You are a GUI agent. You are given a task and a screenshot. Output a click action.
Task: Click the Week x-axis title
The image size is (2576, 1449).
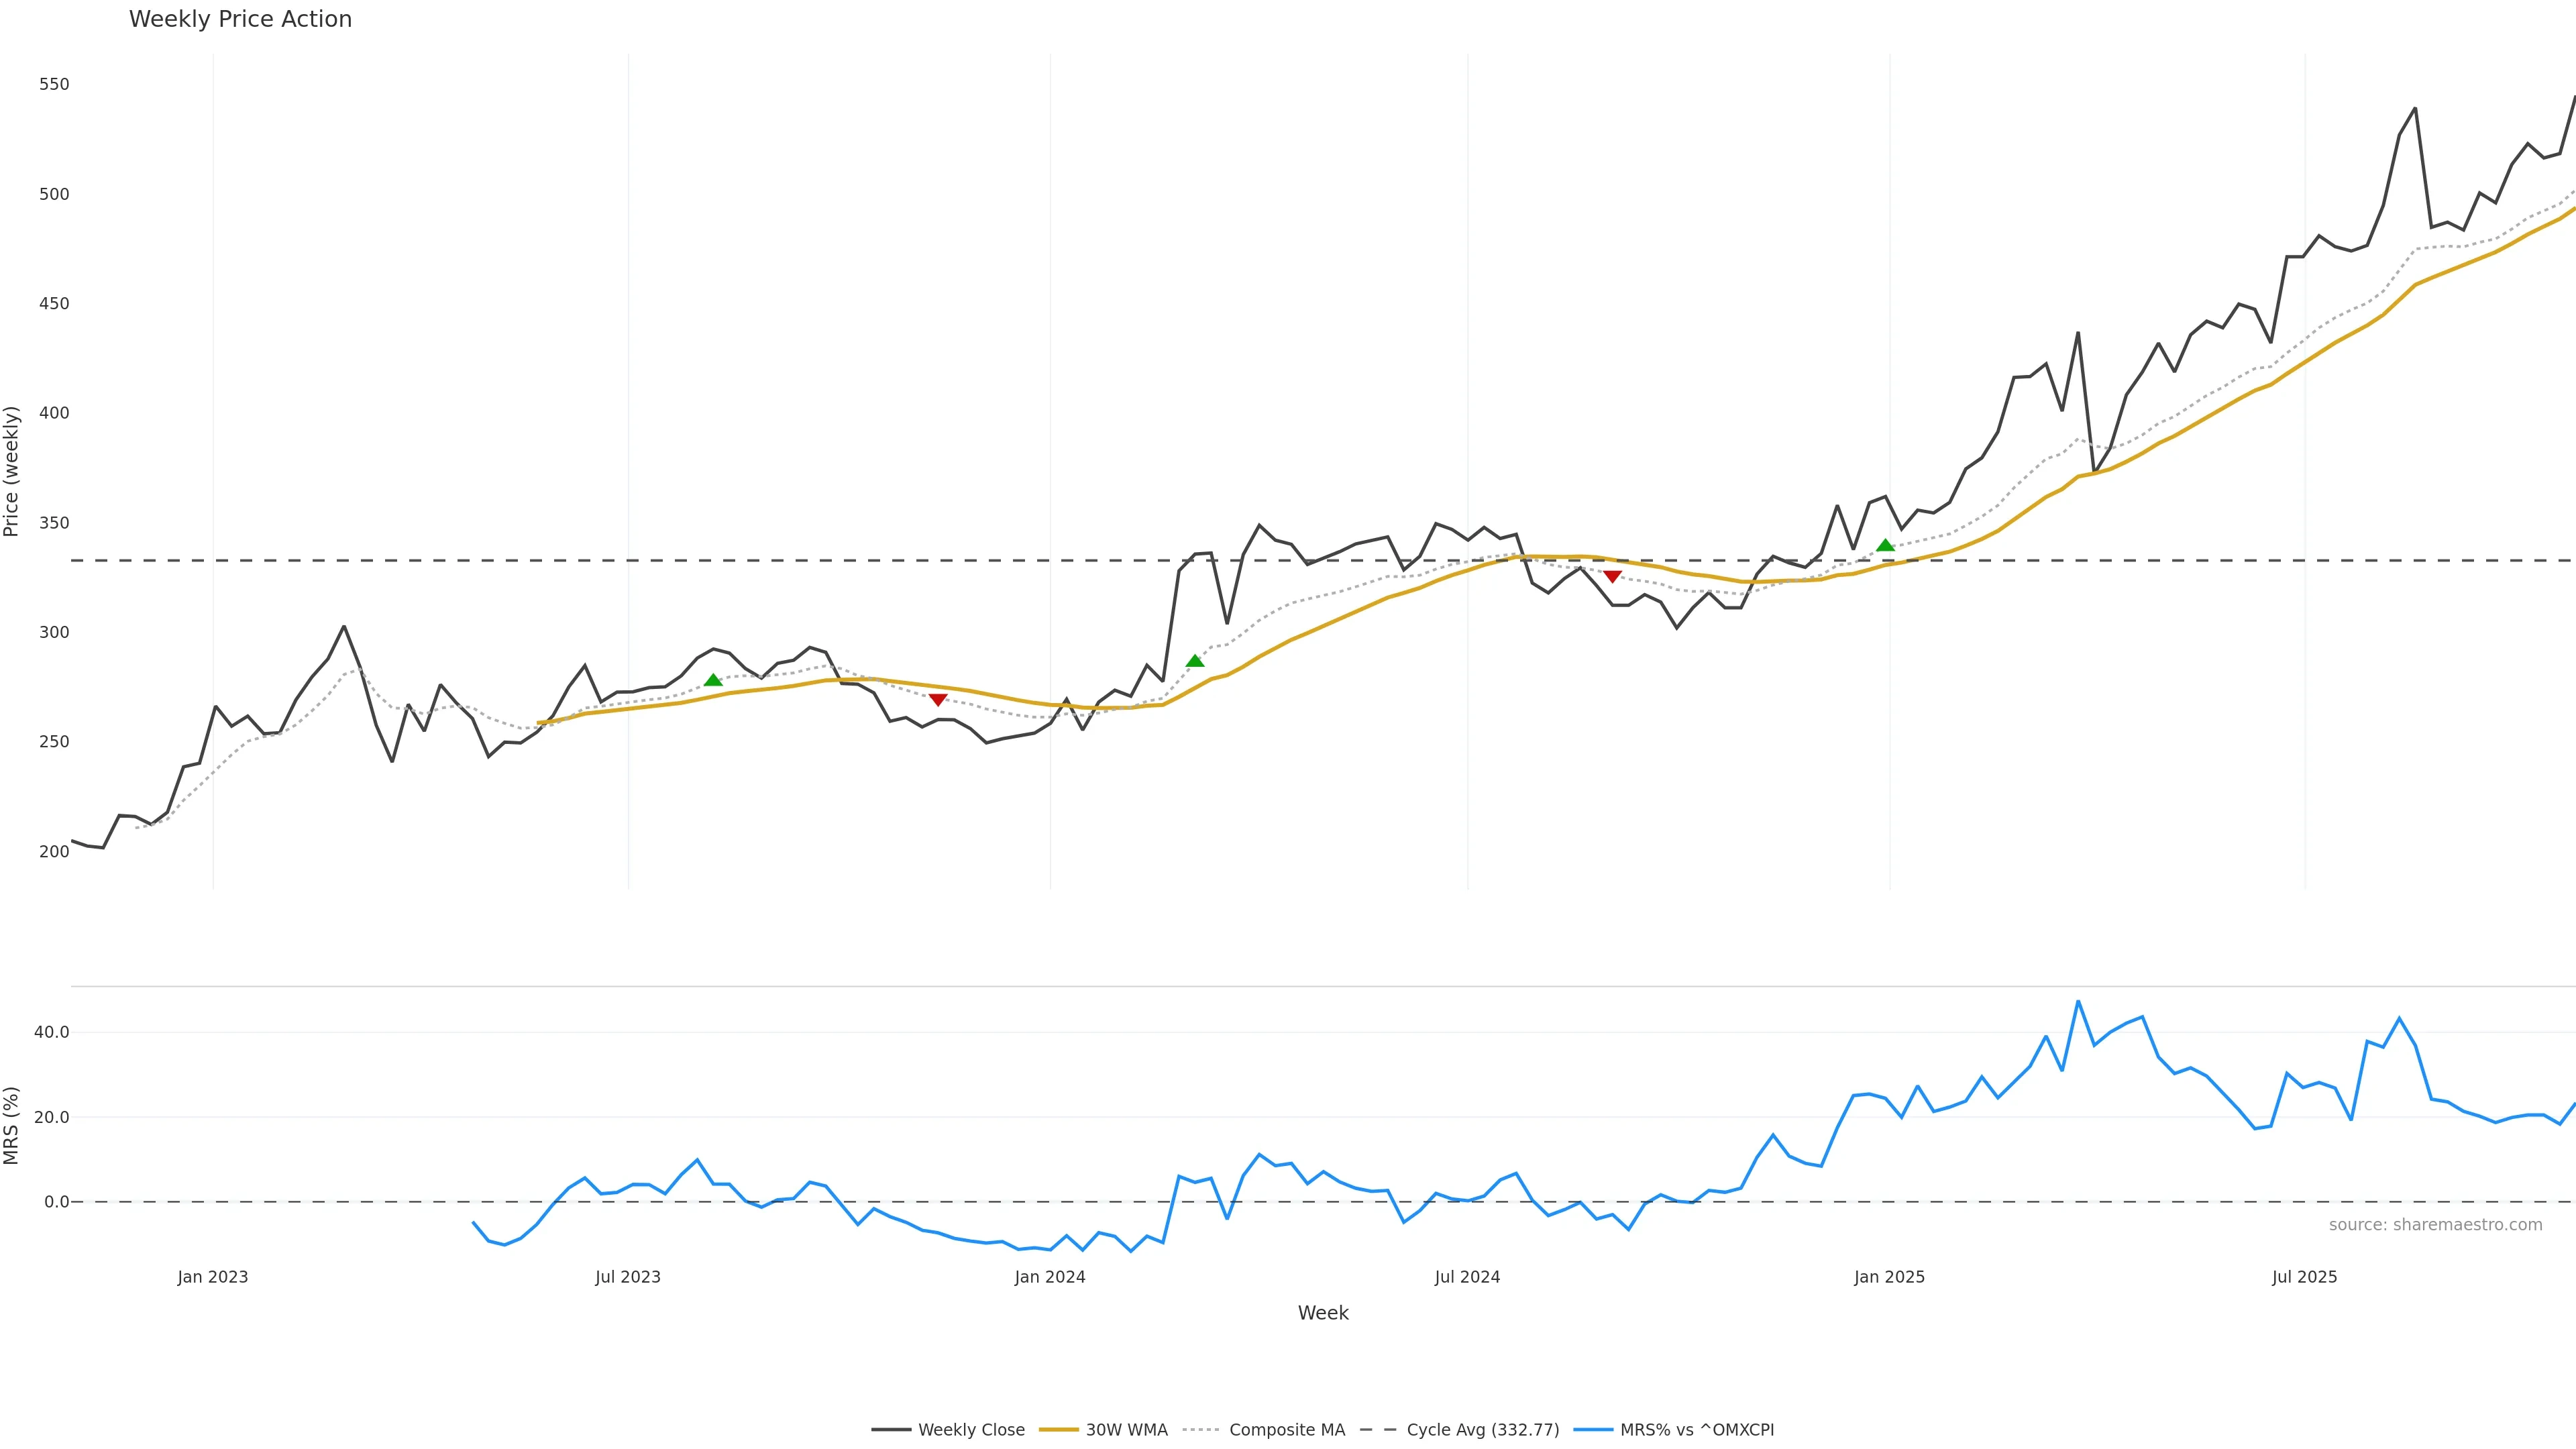1323,1313
